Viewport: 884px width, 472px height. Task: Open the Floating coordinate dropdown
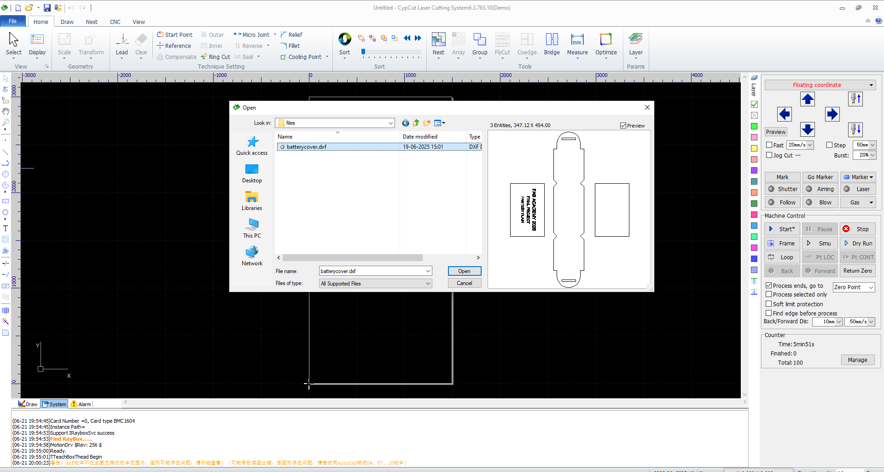[x=871, y=85]
